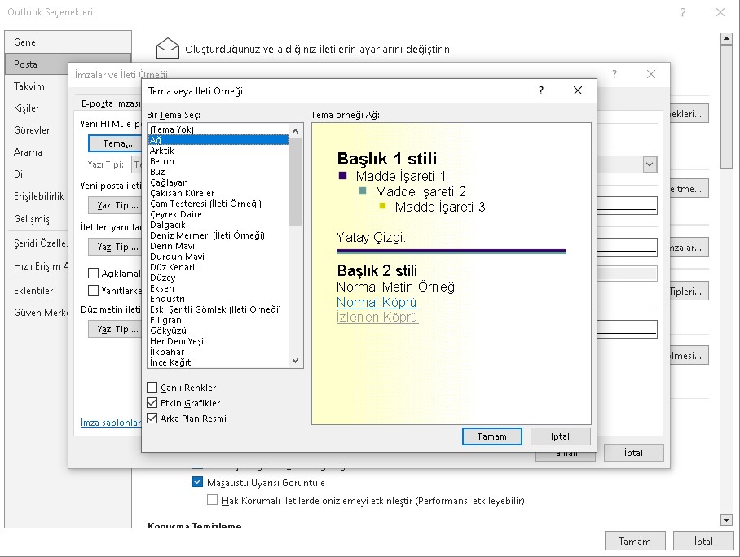Select the Endüstri theme entry
The height and width of the screenshot is (557, 740).
point(167,299)
